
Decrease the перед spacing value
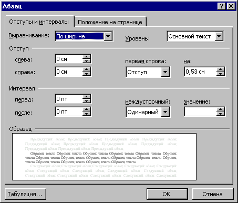pyautogui.click(x=87, y=101)
